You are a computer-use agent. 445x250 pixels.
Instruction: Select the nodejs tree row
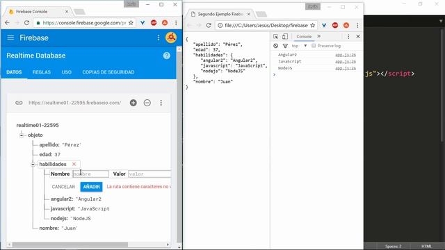click(x=71, y=219)
